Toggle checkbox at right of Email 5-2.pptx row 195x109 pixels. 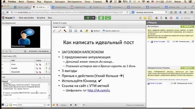click(x=193, y=42)
